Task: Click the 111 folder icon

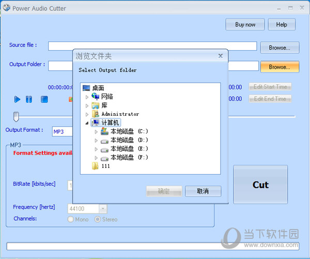Action: point(95,166)
